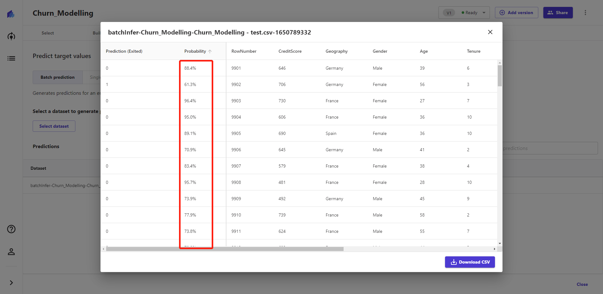Close the batch prediction preview dialog

[490, 32]
